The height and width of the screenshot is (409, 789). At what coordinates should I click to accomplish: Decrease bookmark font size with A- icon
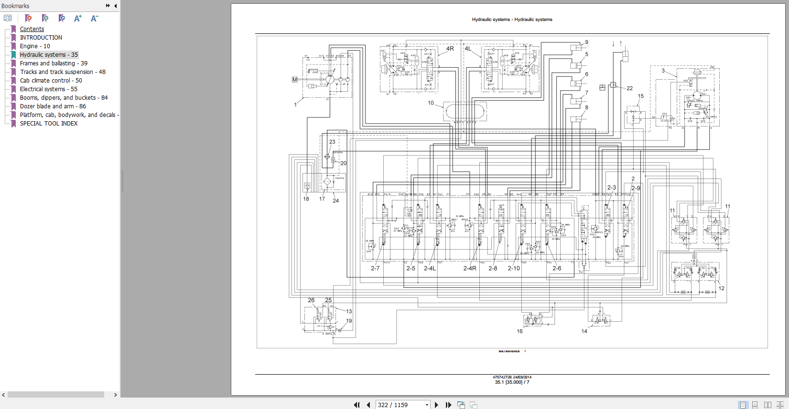[94, 18]
